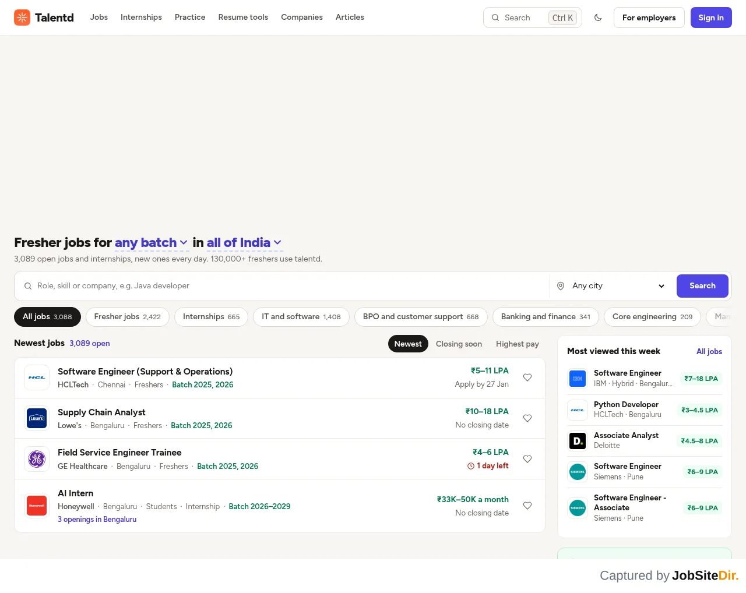The height and width of the screenshot is (593, 746).
Task: Sort jobs by Highest pay
Action: point(518,344)
